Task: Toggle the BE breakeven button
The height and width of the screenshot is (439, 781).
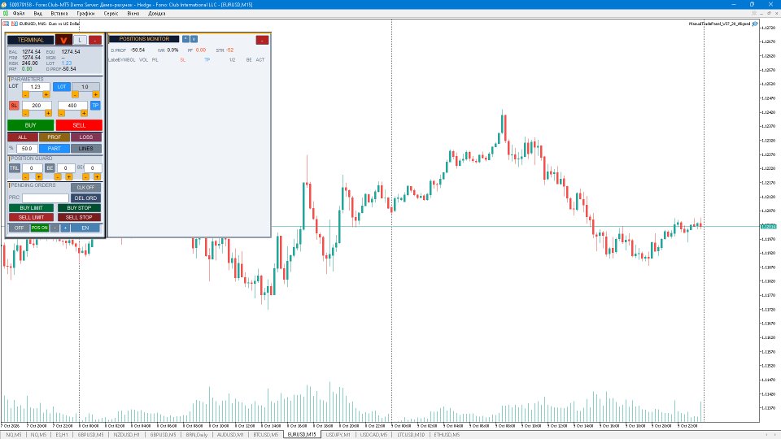Action: [x=50, y=168]
